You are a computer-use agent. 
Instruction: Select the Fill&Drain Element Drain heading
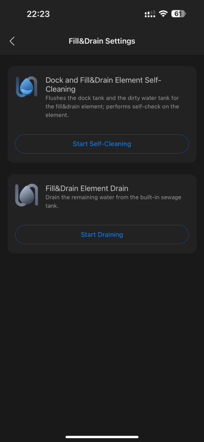point(87,188)
